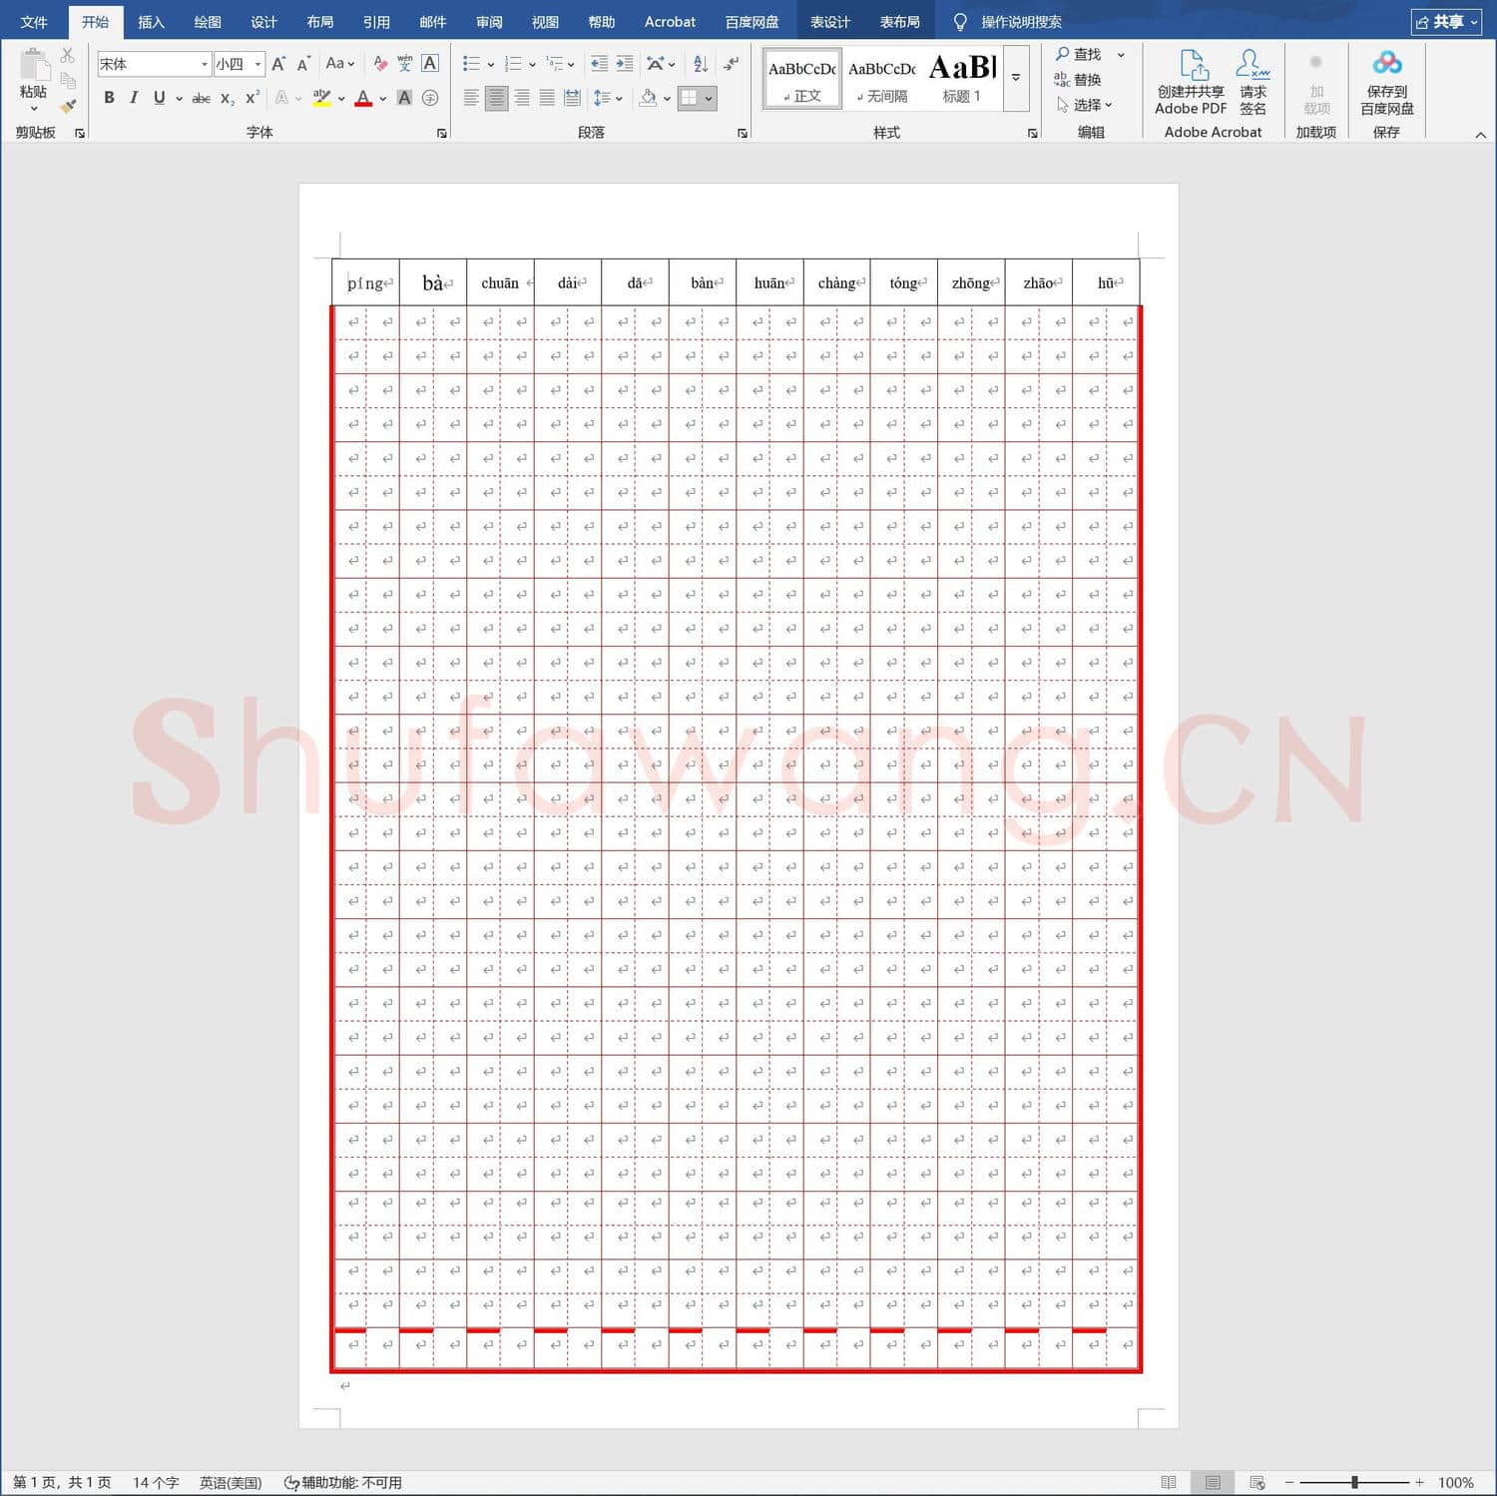
Task: Click the Format Painter brush icon
Action: (68, 106)
